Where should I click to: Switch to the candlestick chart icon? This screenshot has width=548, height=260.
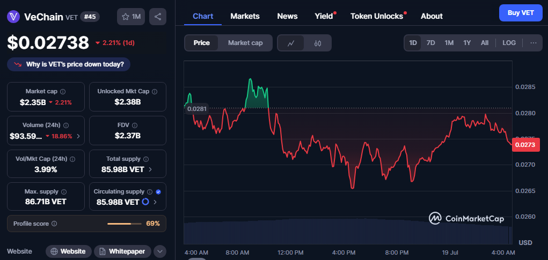pyautogui.click(x=317, y=43)
